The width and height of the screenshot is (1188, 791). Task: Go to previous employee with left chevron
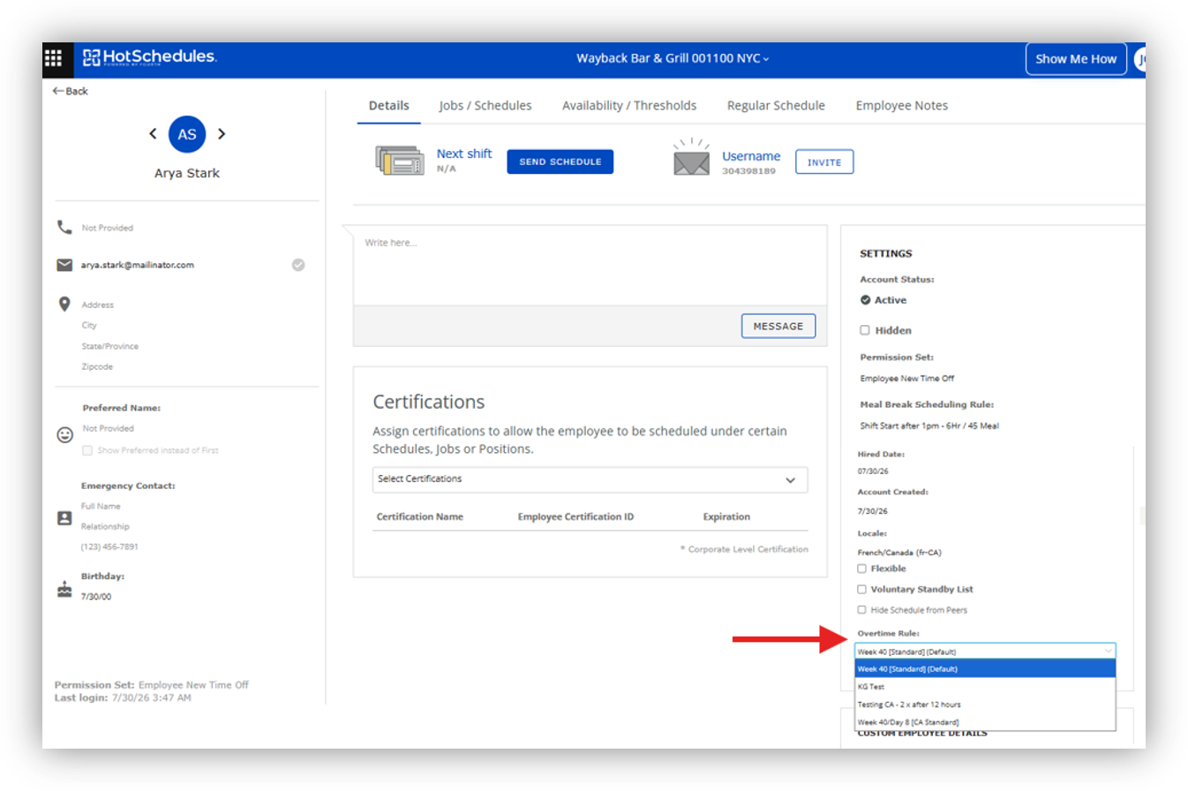(x=153, y=134)
